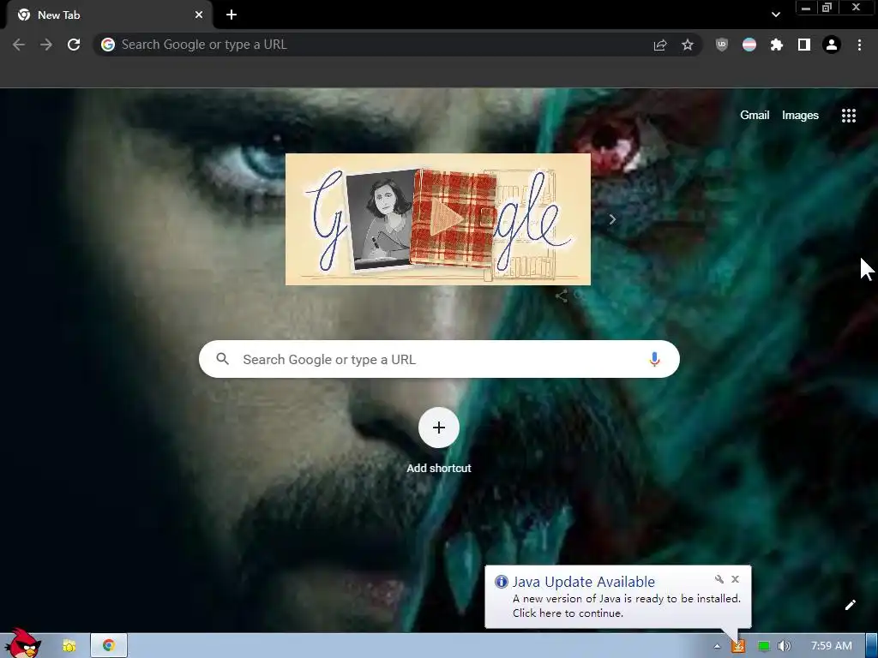Switch to Chrome from the taskbar
The height and width of the screenshot is (658, 878).
pos(109,646)
